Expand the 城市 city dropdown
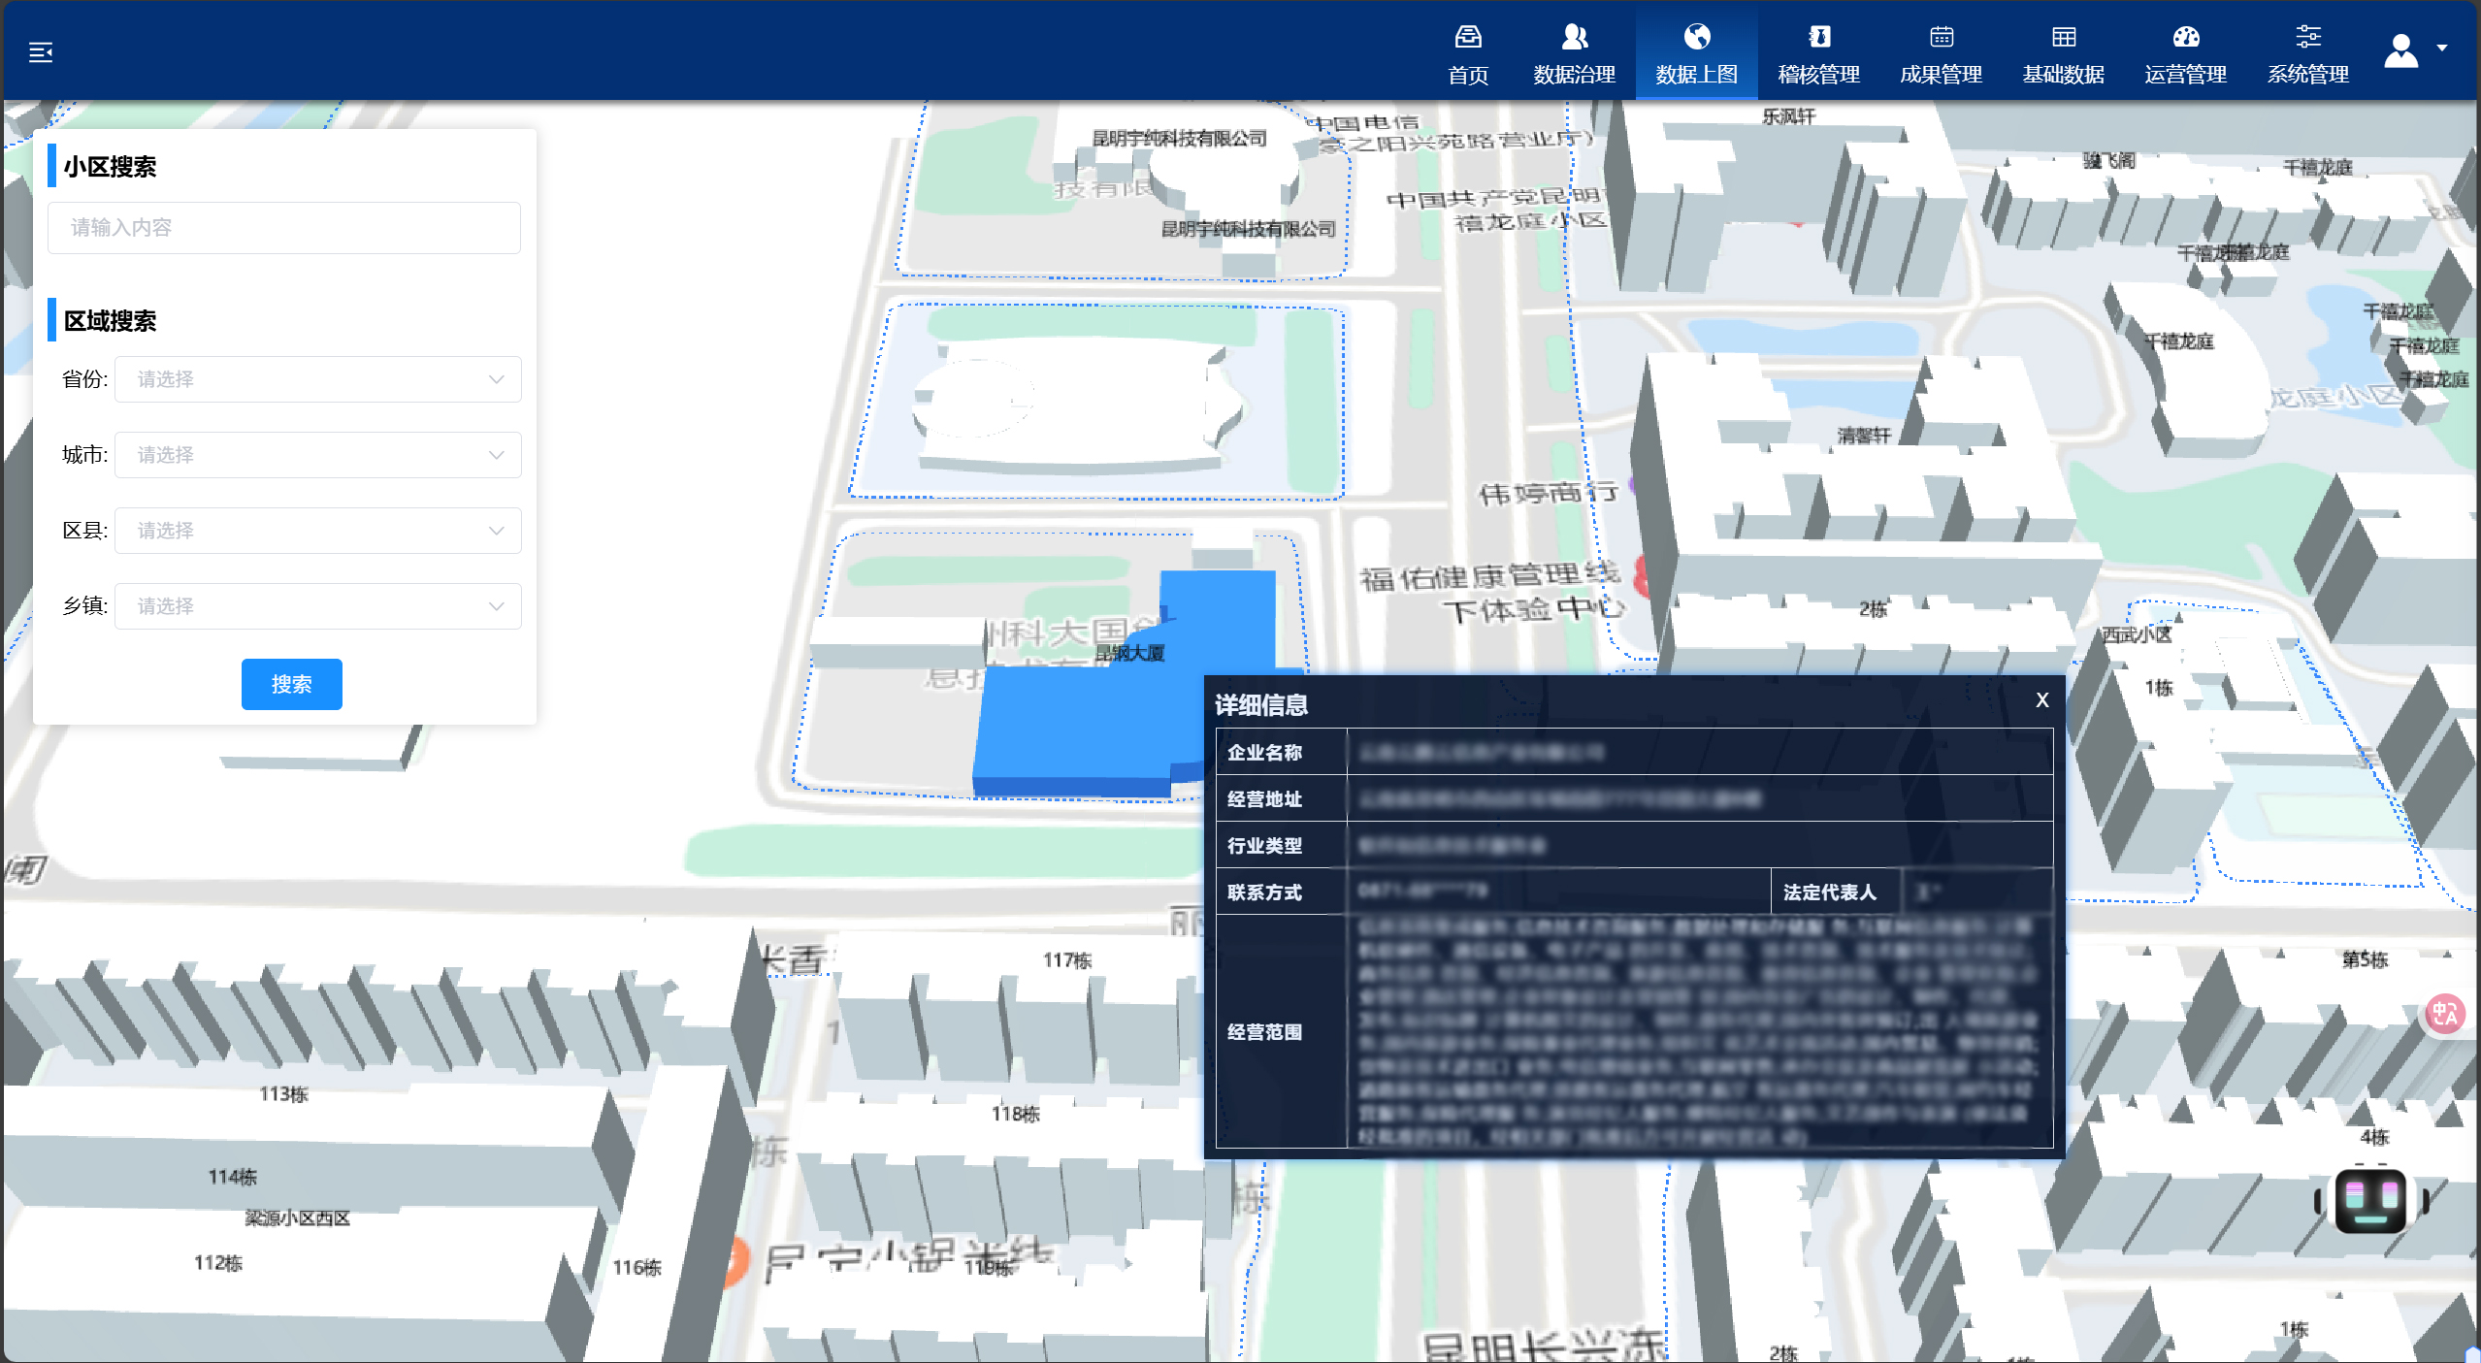The width and height of the screenshot is (2481, 1363). point(317,455)
